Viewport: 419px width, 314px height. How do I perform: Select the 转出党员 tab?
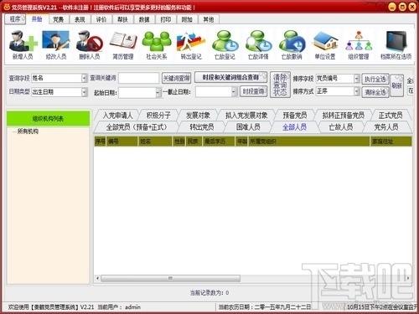point(202,127)
